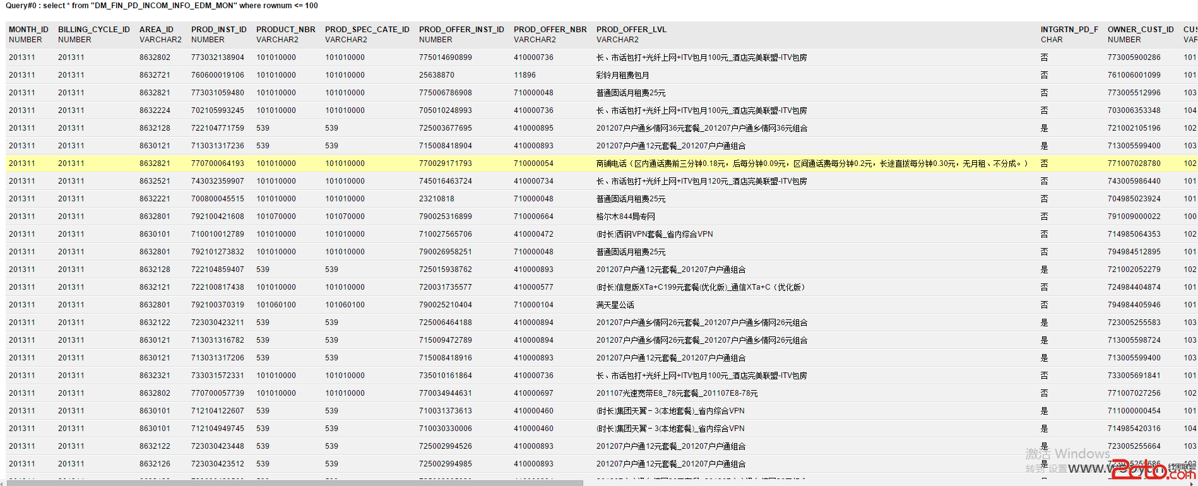This screenshot has height=486, width=1198.
Task: Click the cell 713031317206
Action: point(218,358)
